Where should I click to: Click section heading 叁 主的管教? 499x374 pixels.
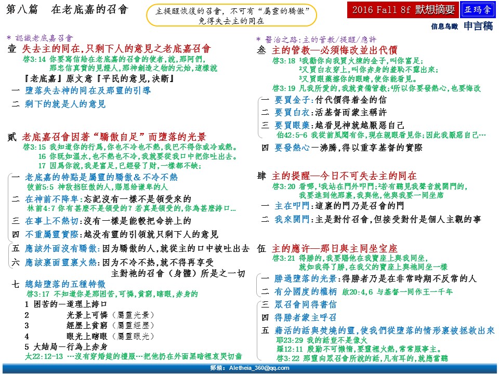click(327, 50)
